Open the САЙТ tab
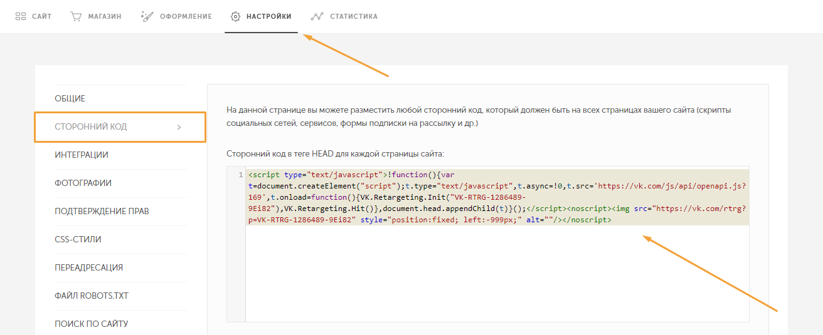 click(34, 16)
